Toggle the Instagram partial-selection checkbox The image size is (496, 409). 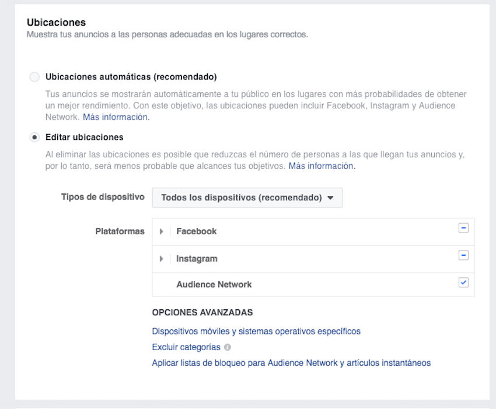[463, 255]
